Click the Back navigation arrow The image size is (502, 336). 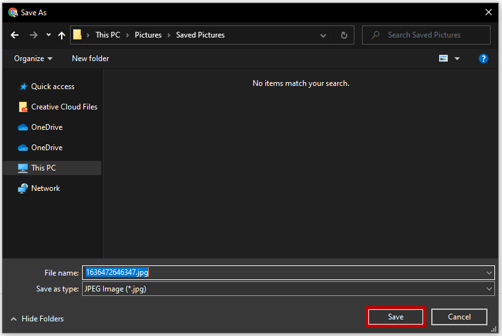pos(15,35)
